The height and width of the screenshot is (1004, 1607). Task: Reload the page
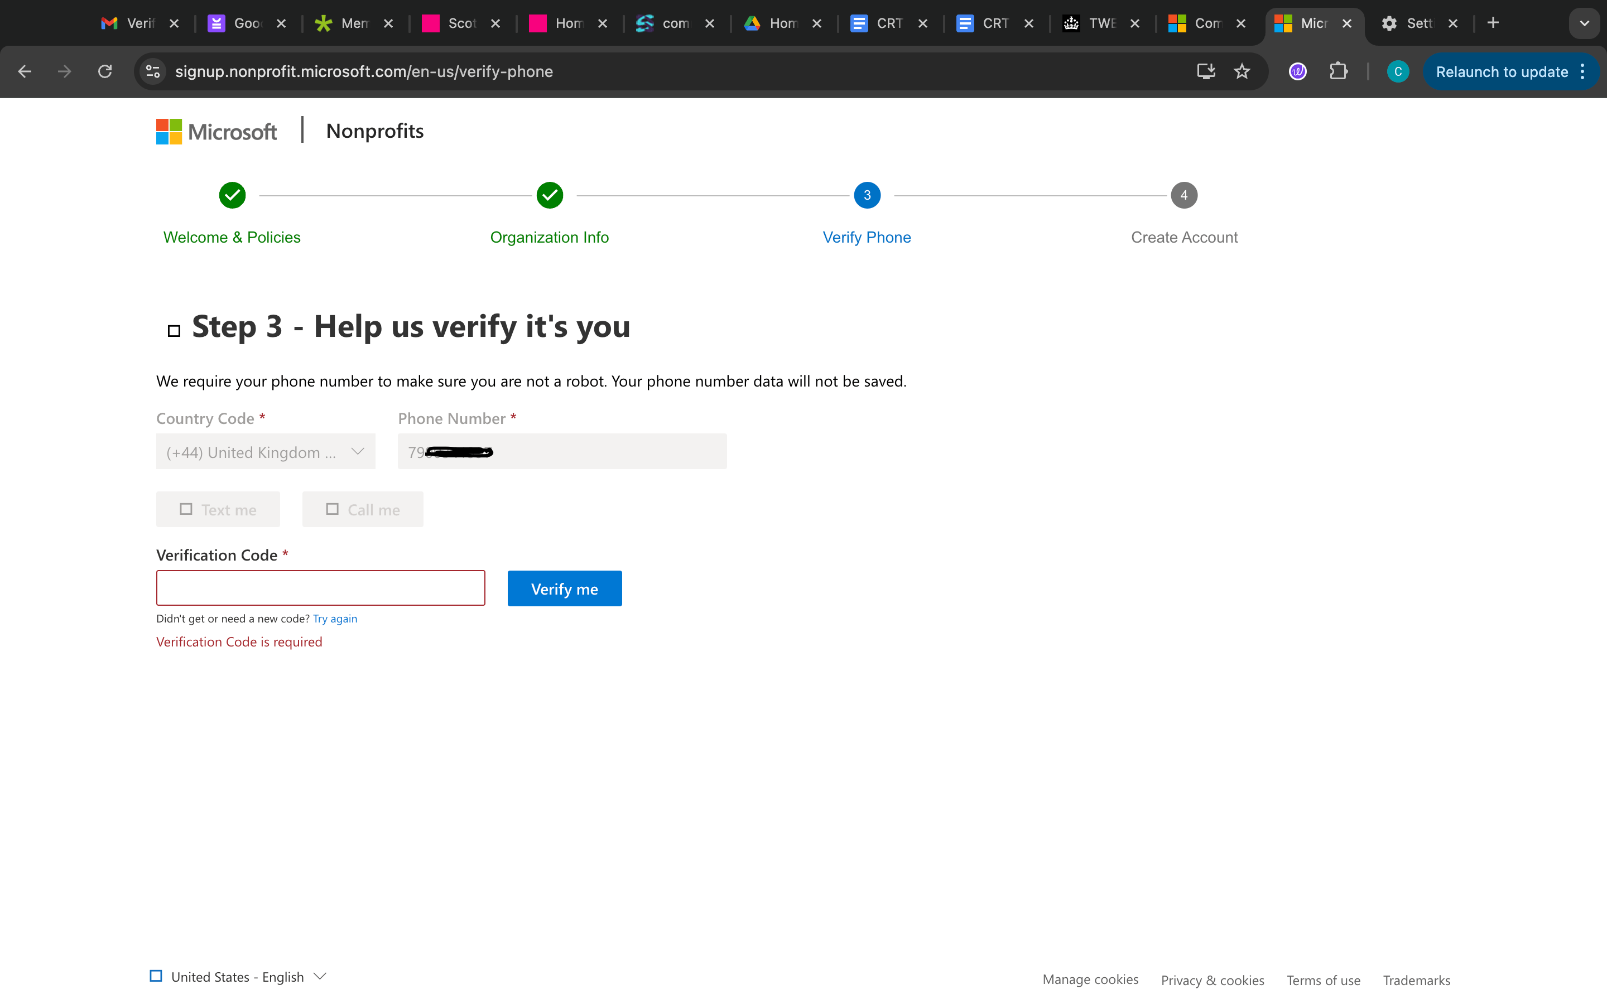point(104,71)
